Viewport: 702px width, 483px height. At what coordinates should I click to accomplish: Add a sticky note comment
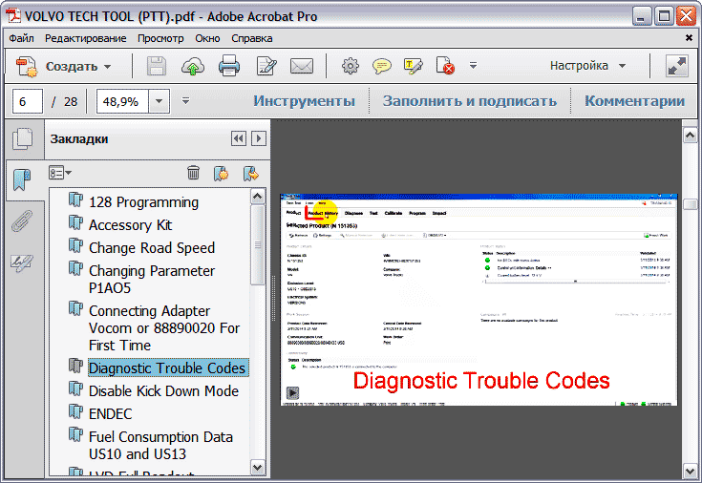(381, 67)
